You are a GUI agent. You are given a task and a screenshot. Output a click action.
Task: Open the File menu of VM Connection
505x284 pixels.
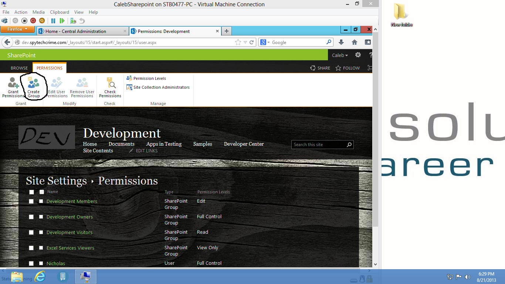(6, 12)
